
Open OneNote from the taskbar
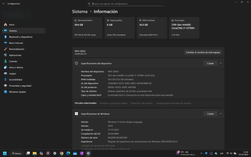pyautogui.click(x=82, y=153)
